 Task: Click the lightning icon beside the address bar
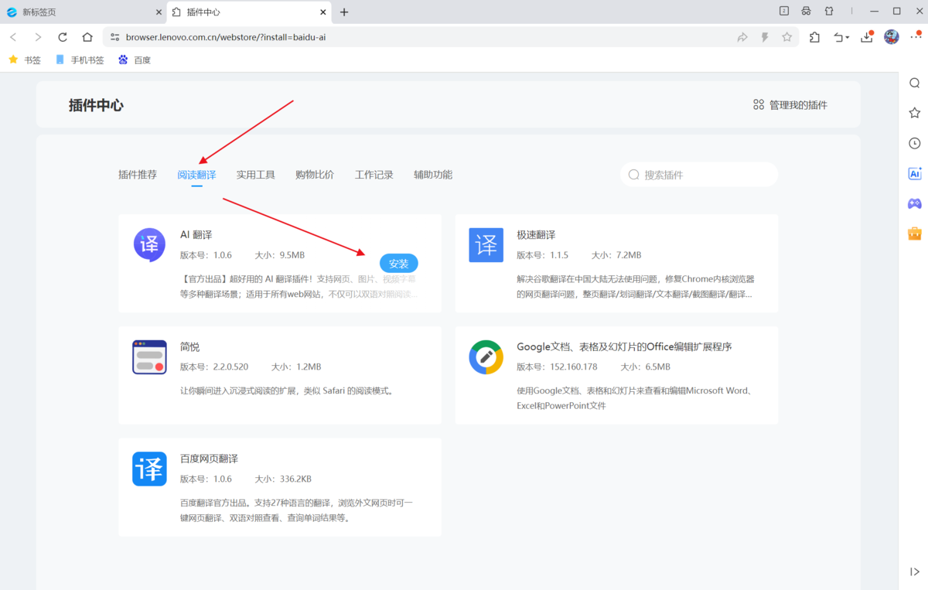764,36
